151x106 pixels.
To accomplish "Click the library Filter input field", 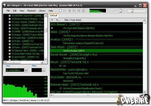I will tap(37, 70).
